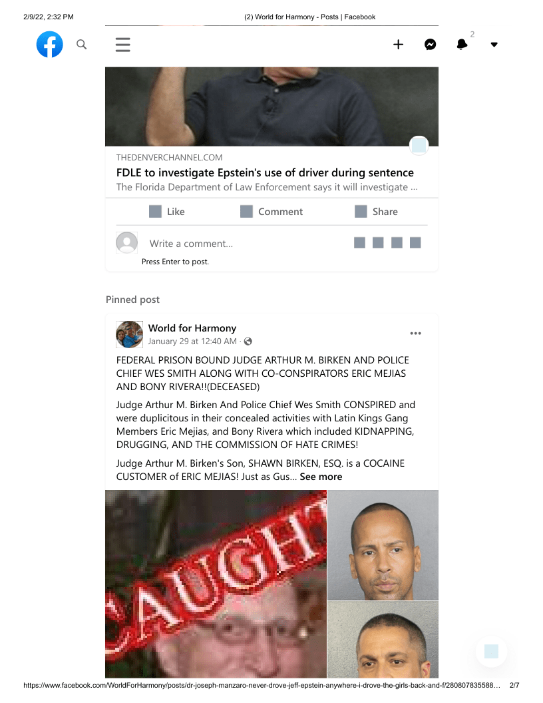Image resolution: width=543 pixels, height=703 pixels.
Task: Open pinned post three-dot options menu
Action: (x=416, y=333)
